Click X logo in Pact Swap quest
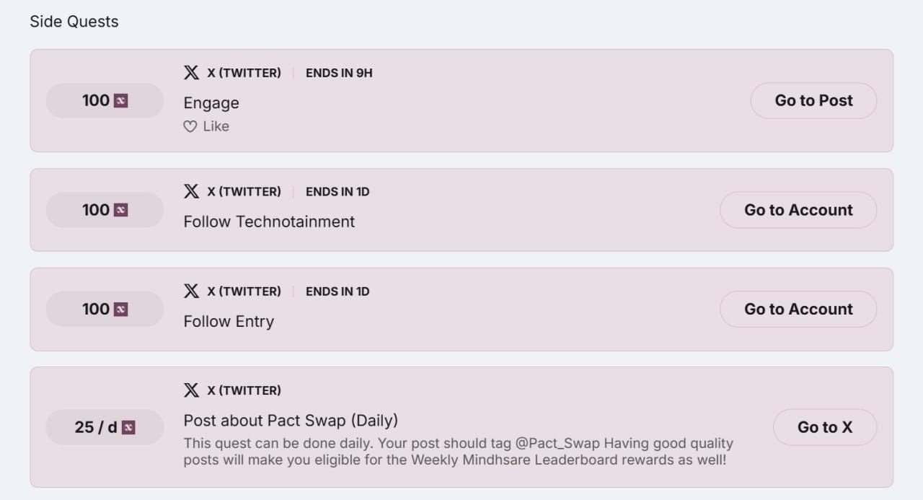 191,390
